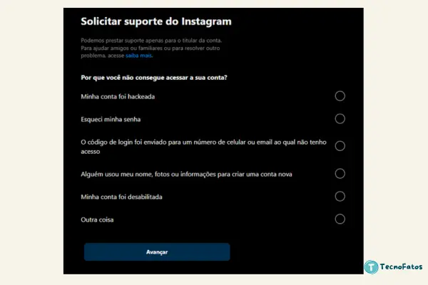The width and height of the screenshot is (428, 285).
Task: Click the TecnoFatos watermark text
Action: point(401,266)
